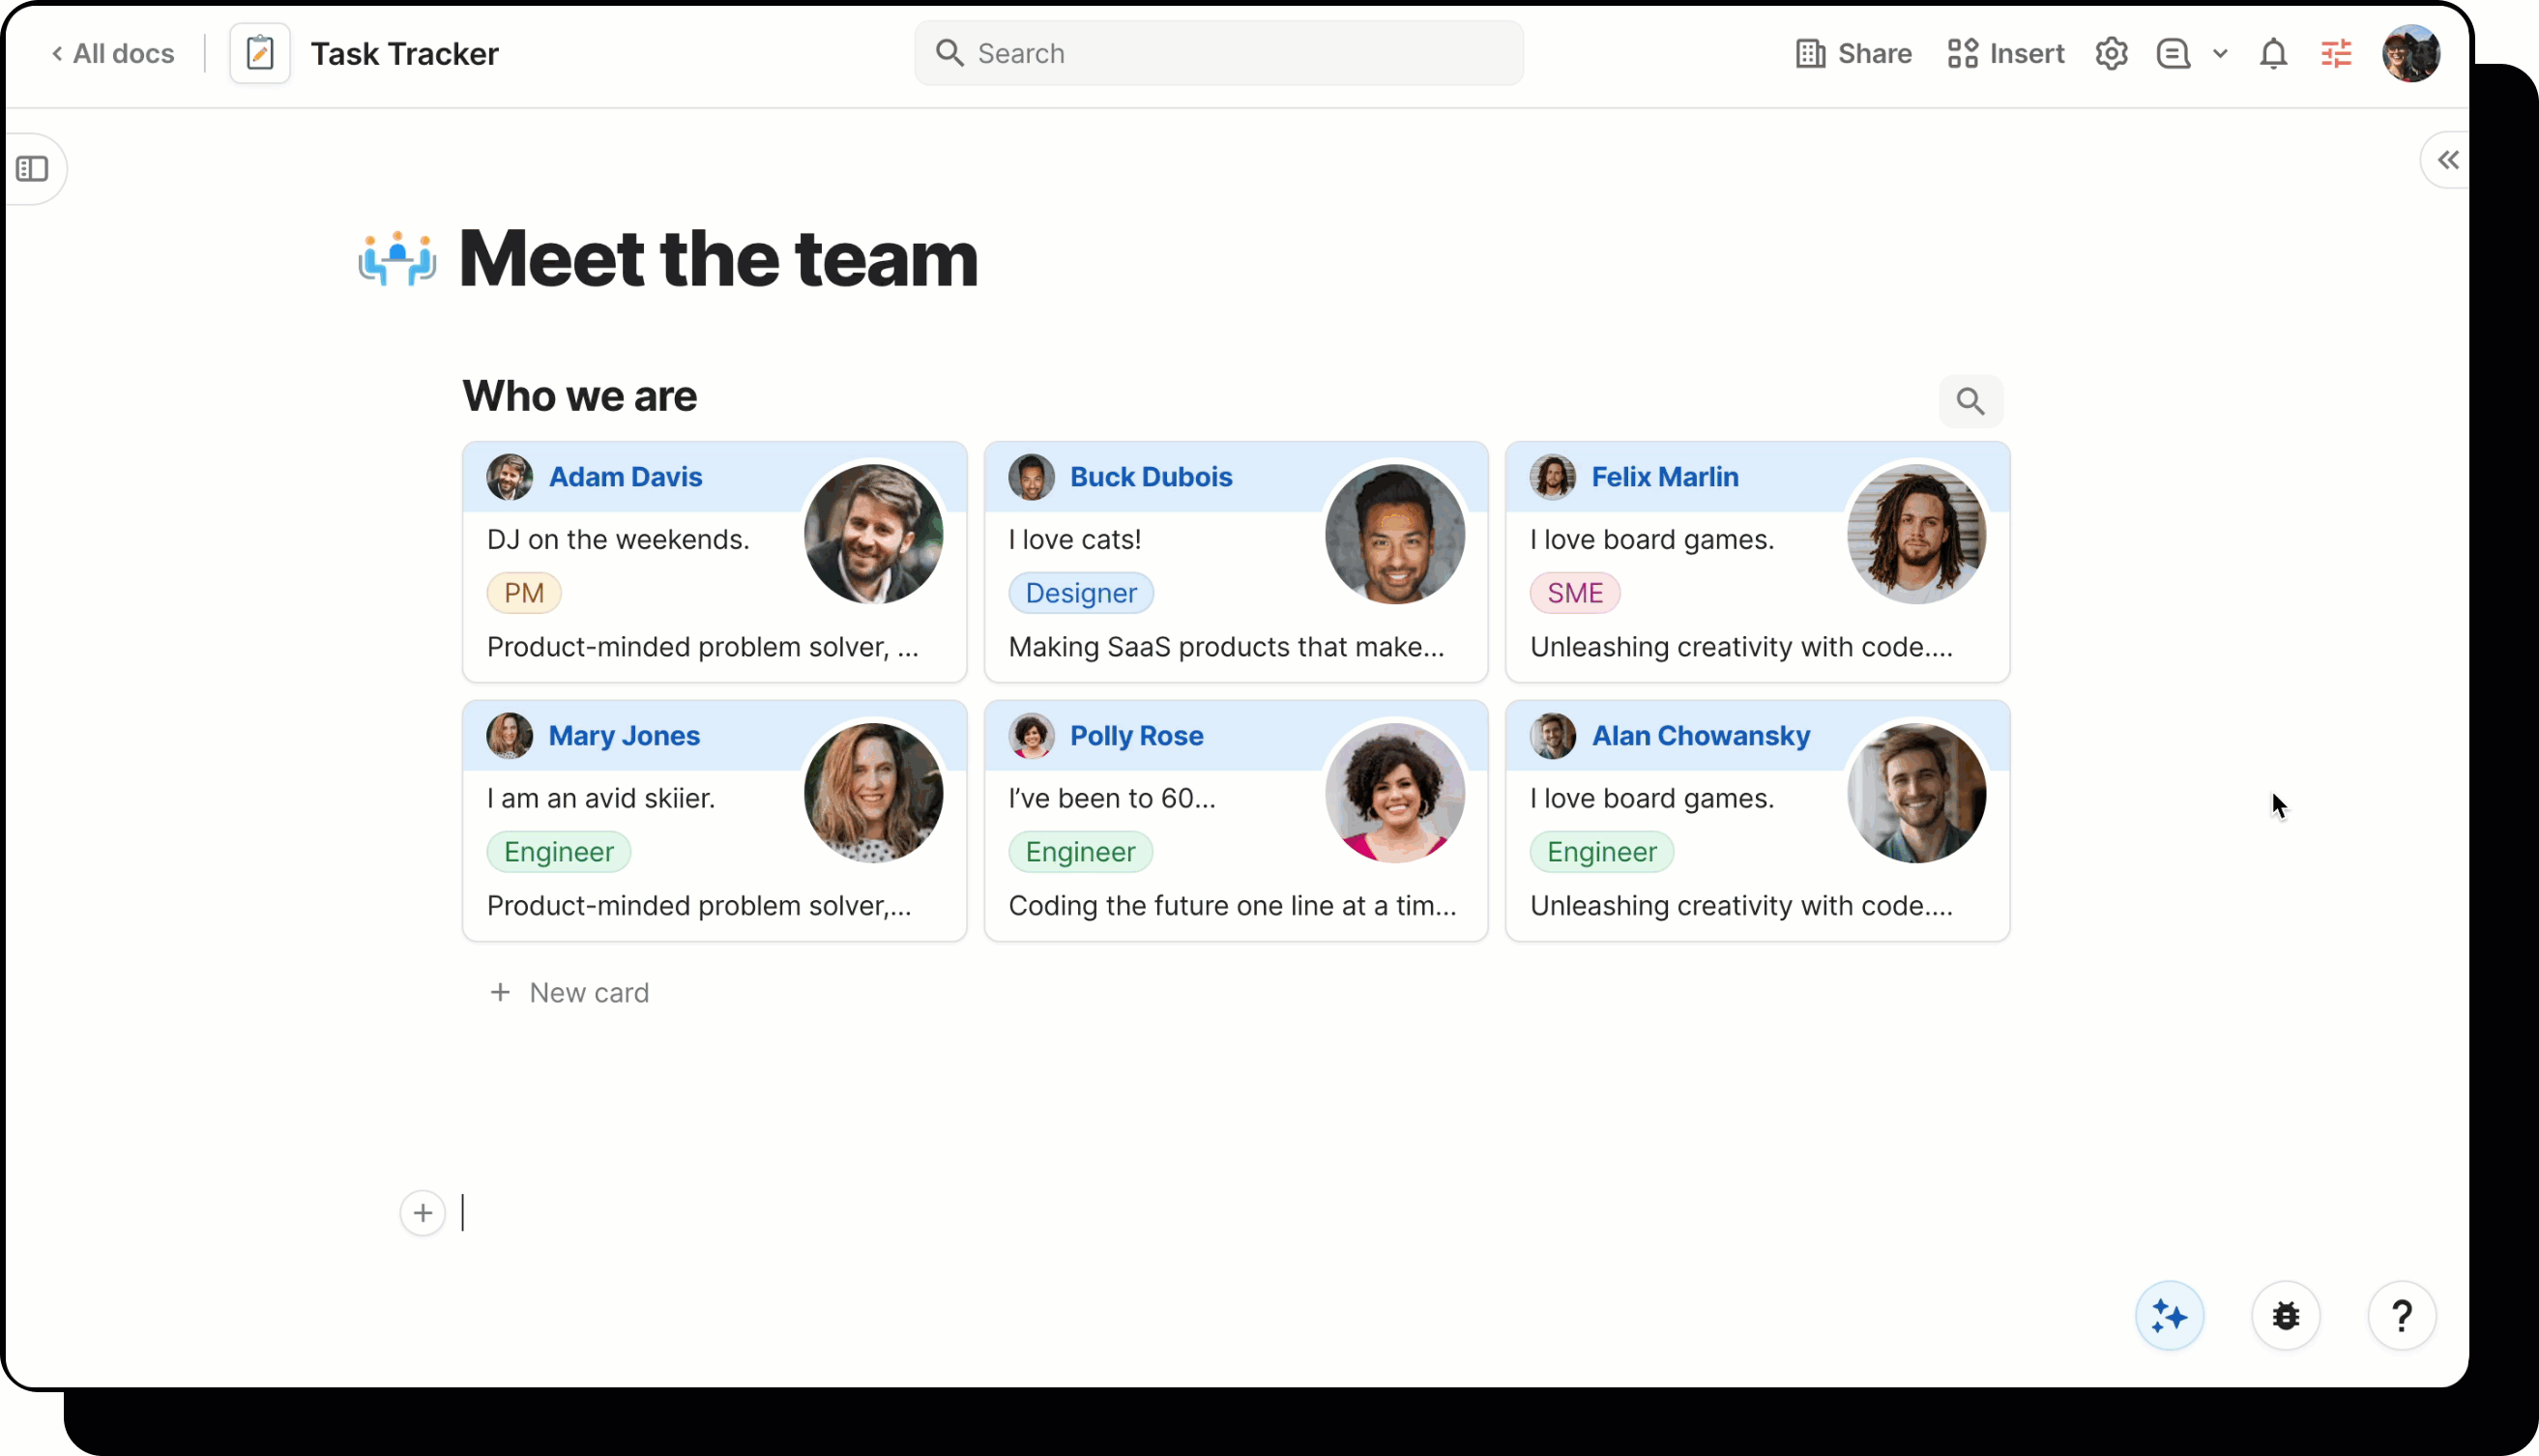Open doc settings gear icon
The height and width of the screenshot is (1456, 2539).
2111,53
